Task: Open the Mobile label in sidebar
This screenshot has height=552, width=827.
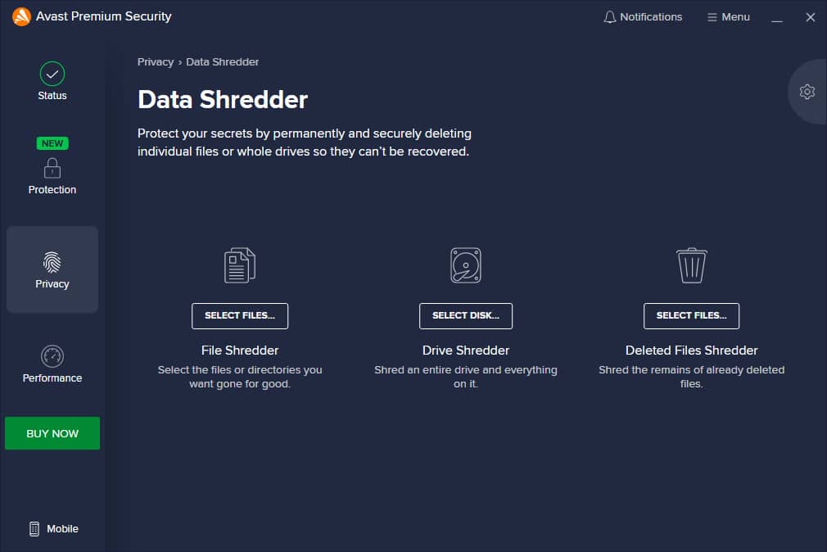Action: pos(63,529)
